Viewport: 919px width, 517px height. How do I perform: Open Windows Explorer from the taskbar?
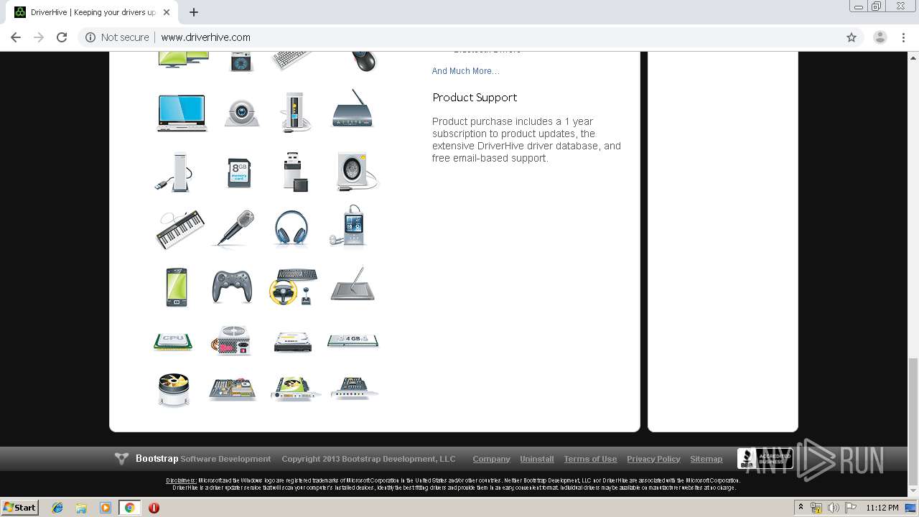pyautogui.click(x=81, y=508)
